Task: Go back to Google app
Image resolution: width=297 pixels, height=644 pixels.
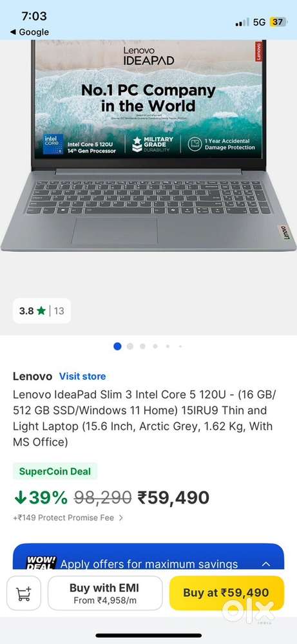Action: (x=29, y=32)
